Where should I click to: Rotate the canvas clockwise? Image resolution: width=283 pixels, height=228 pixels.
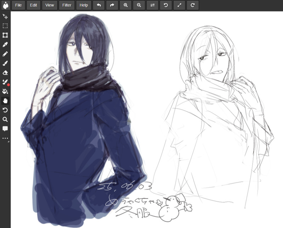[193, 5]
